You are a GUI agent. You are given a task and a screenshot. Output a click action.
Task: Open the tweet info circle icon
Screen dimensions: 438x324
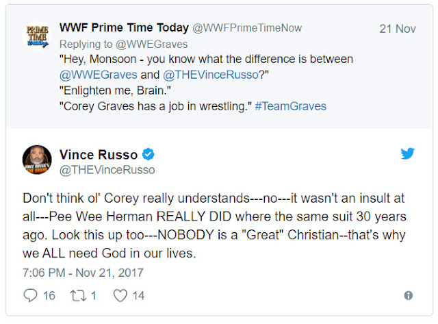point(409,295)
